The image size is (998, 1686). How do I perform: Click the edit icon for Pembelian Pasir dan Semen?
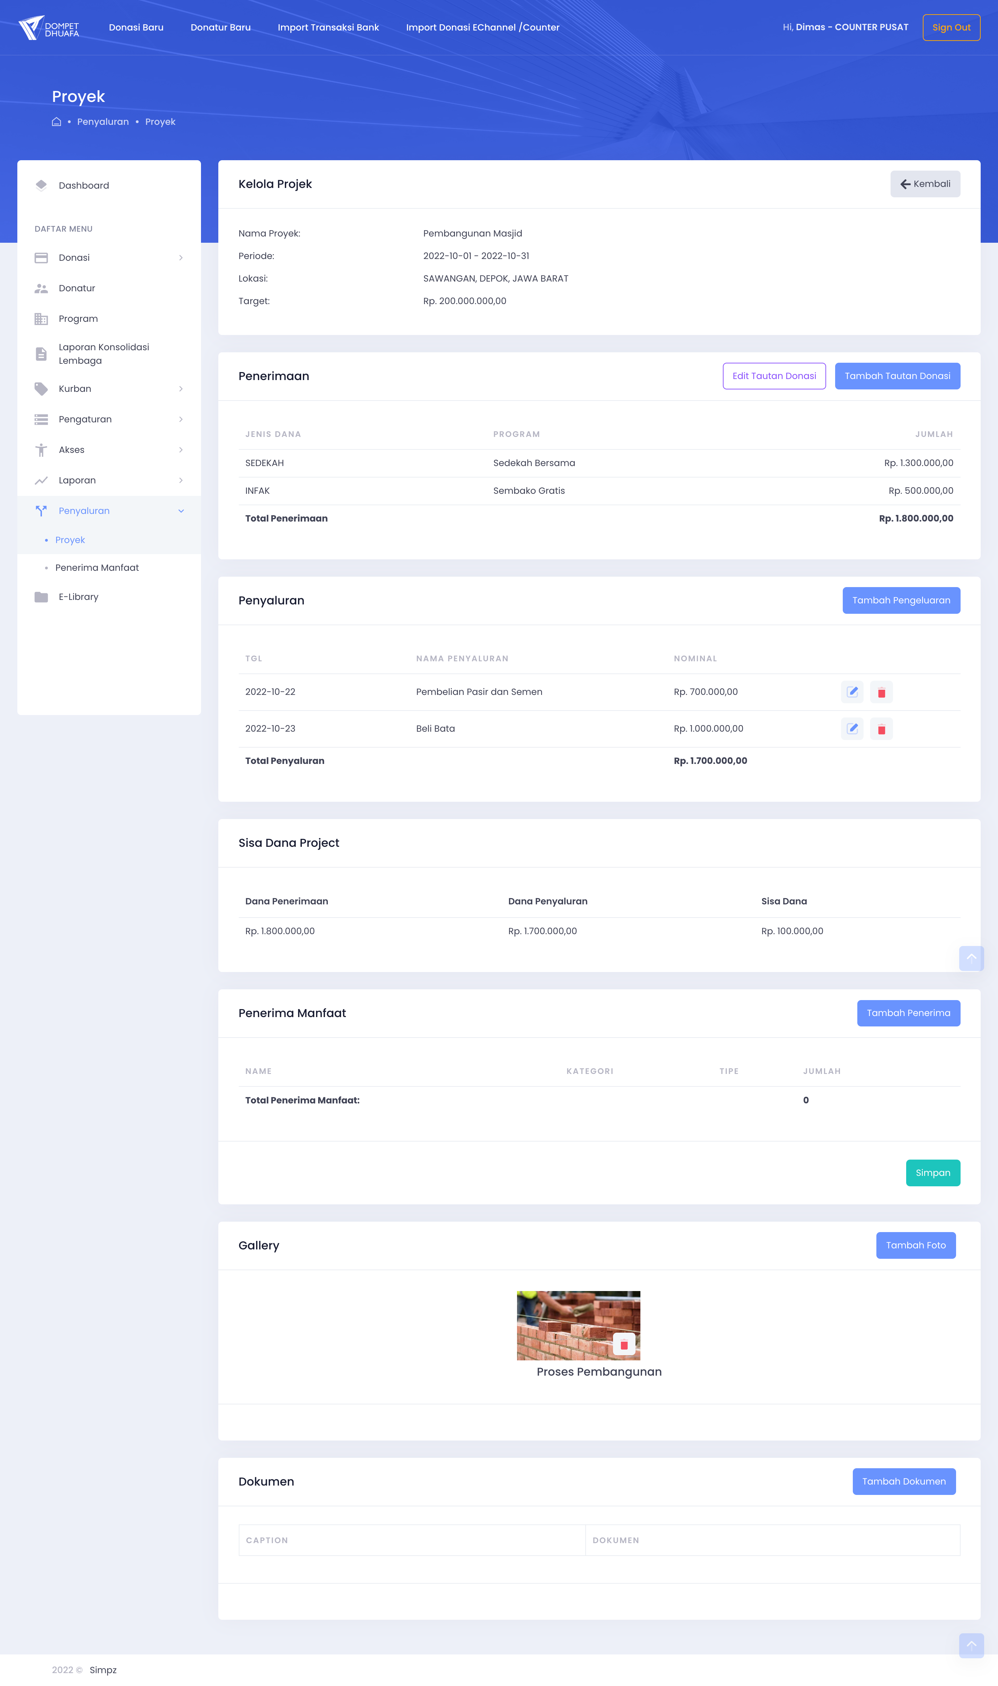852,691
